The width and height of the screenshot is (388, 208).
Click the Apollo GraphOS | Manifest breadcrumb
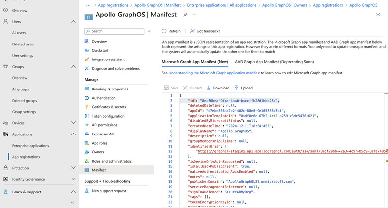tap(158, 5)
